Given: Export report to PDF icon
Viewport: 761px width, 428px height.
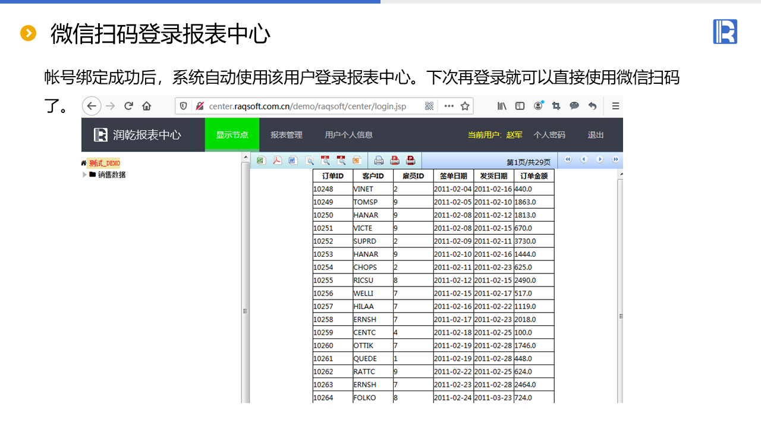Looking at the screenshot, I should coord(277,160).
